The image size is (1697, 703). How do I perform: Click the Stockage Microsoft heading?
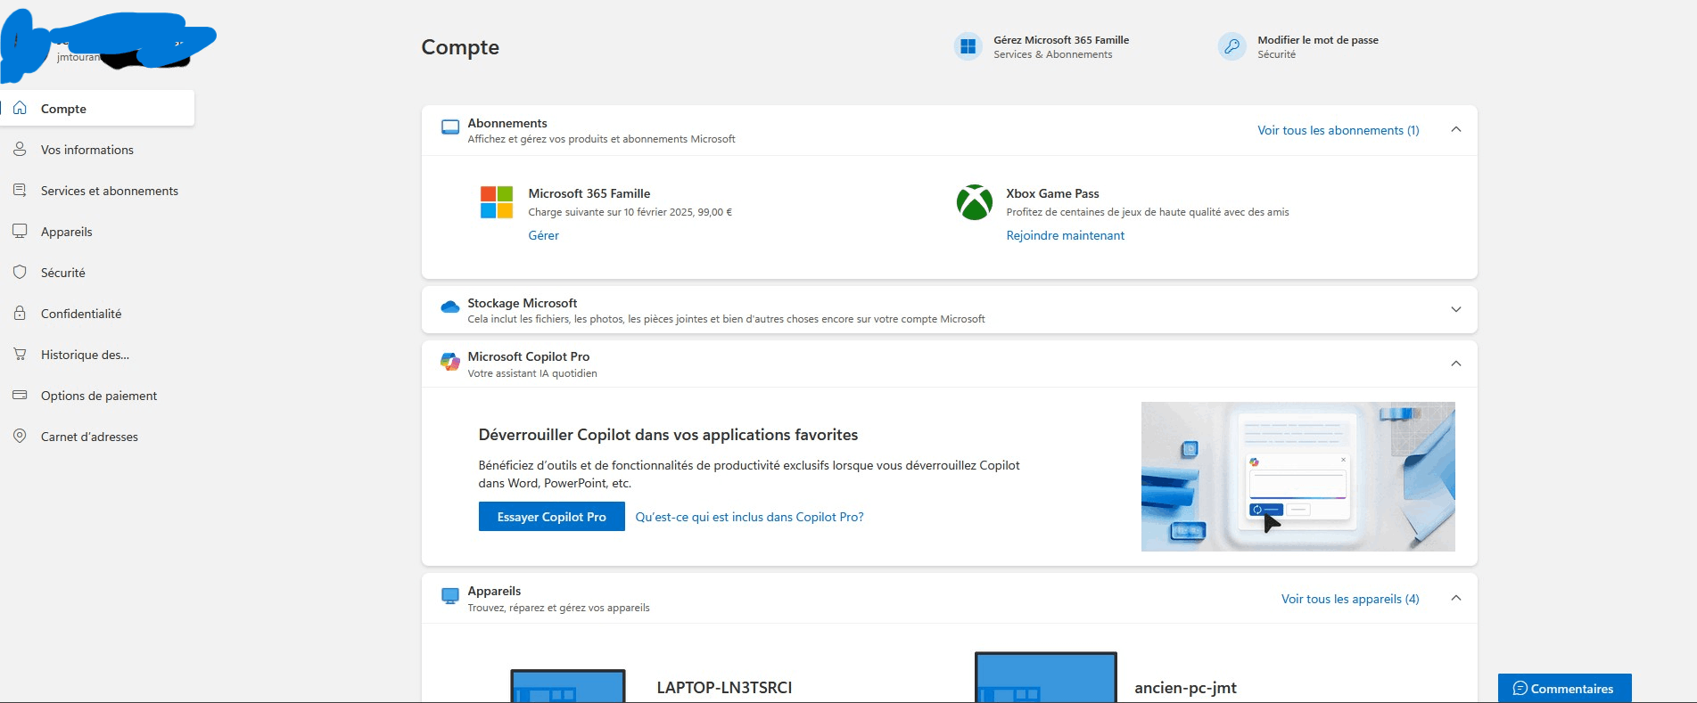[523, 303]
